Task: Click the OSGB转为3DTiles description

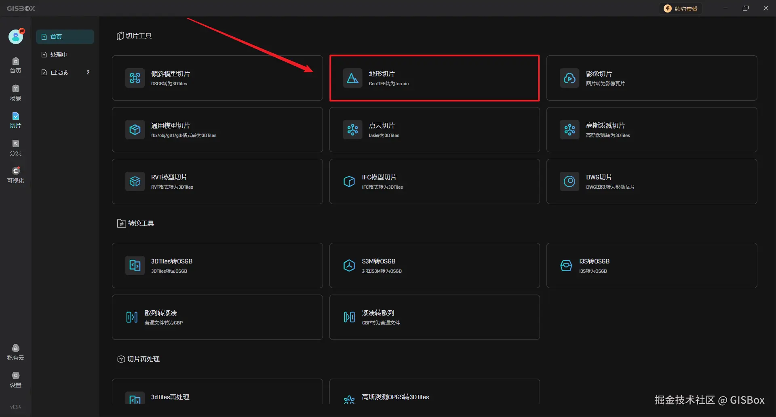Action: pos(169,84)
